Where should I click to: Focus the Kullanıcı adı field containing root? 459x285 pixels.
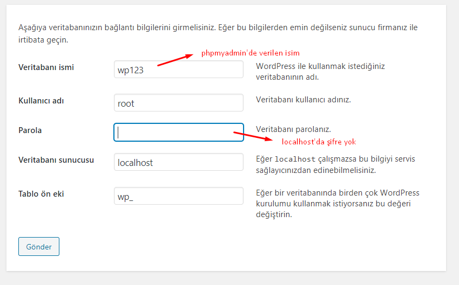tap(178, 103)
